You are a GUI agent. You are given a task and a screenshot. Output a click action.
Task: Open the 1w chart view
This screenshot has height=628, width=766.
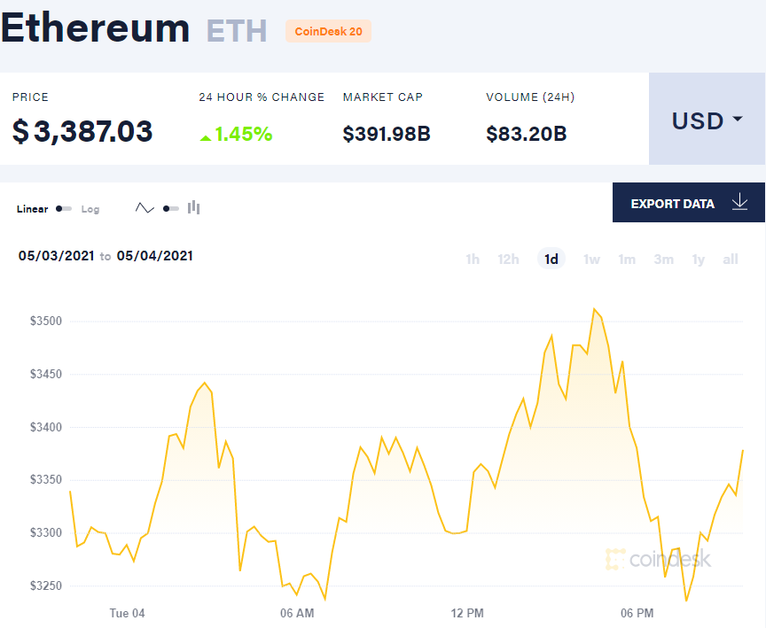pos(591,259)
